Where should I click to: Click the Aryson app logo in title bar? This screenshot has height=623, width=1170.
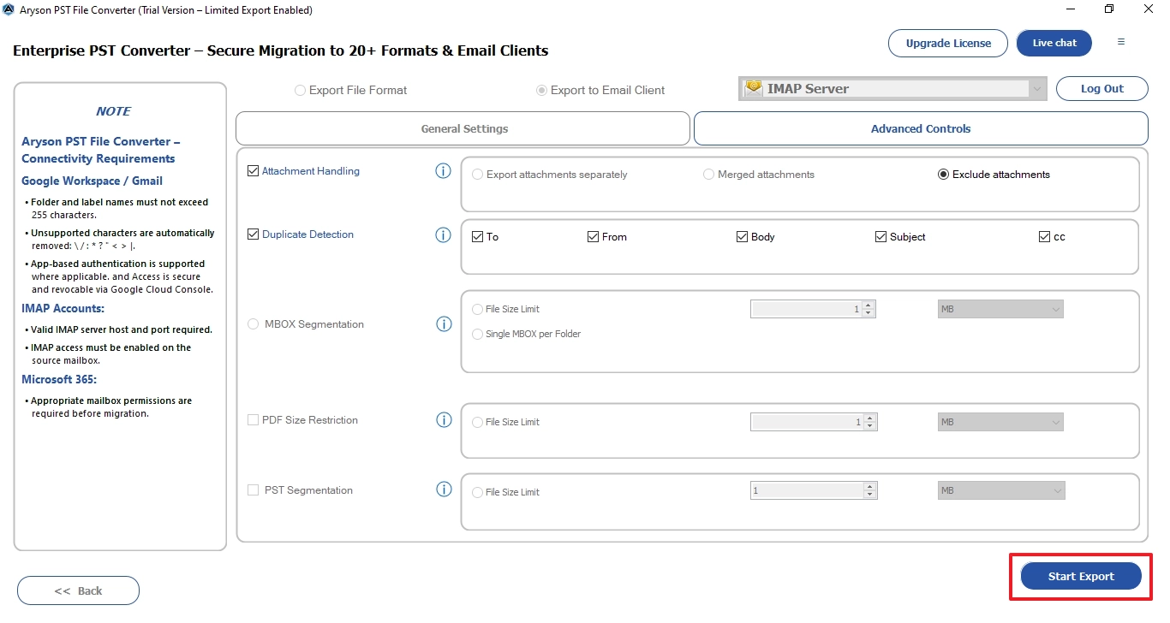click(x=9, y=10)
